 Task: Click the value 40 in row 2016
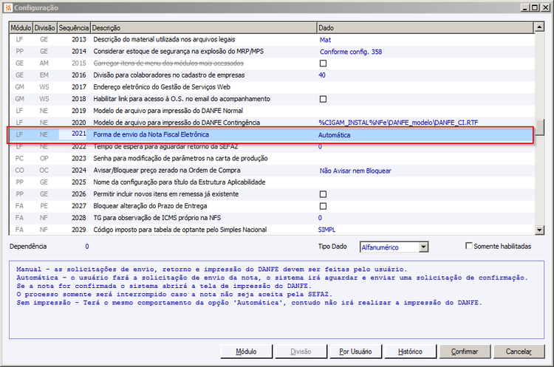point(322,75)
